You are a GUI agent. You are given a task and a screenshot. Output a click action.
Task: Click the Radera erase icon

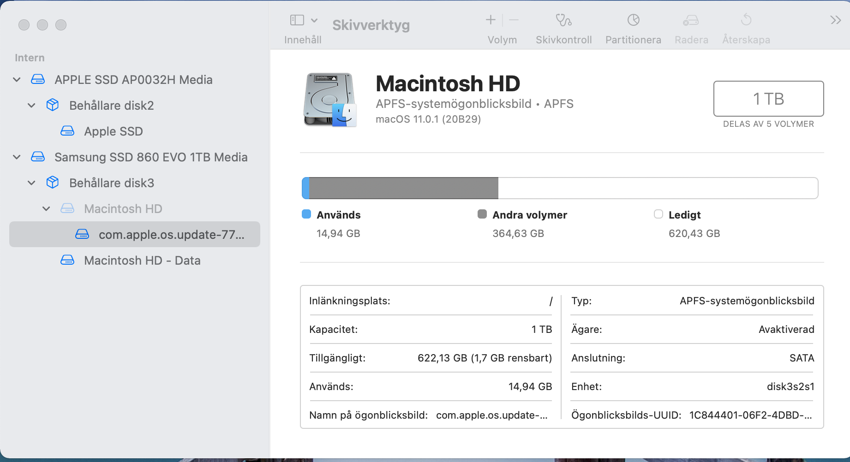point(691,20)
